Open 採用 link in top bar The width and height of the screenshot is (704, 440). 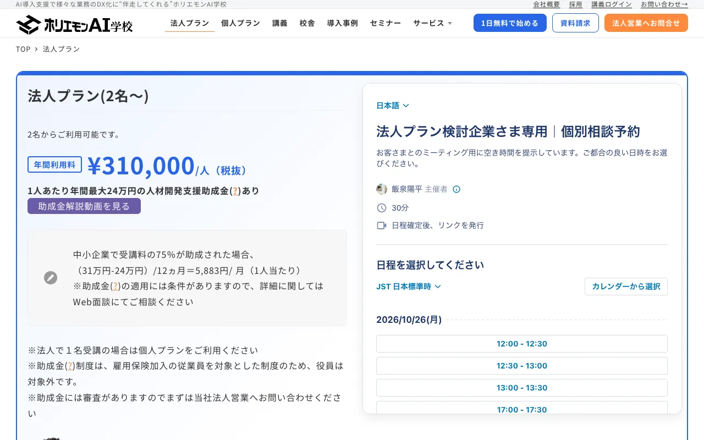tap(575, 4)
